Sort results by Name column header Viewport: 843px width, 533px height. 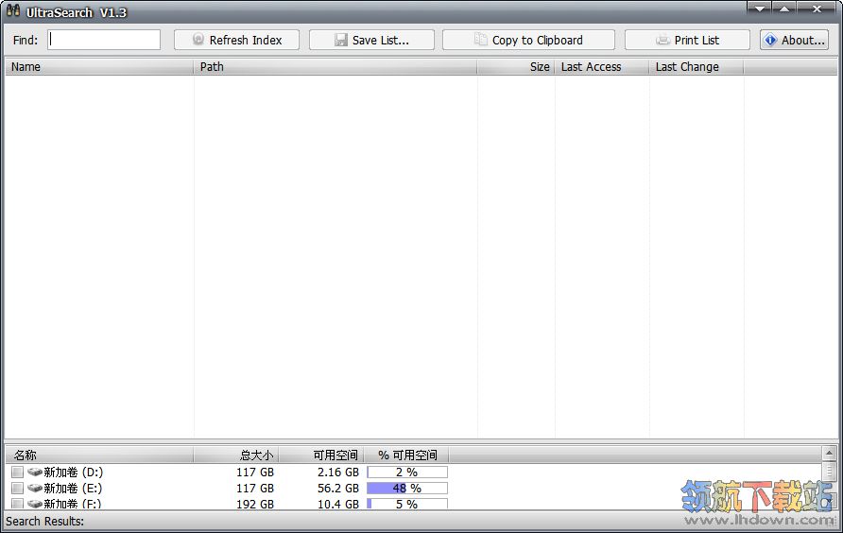99,67
